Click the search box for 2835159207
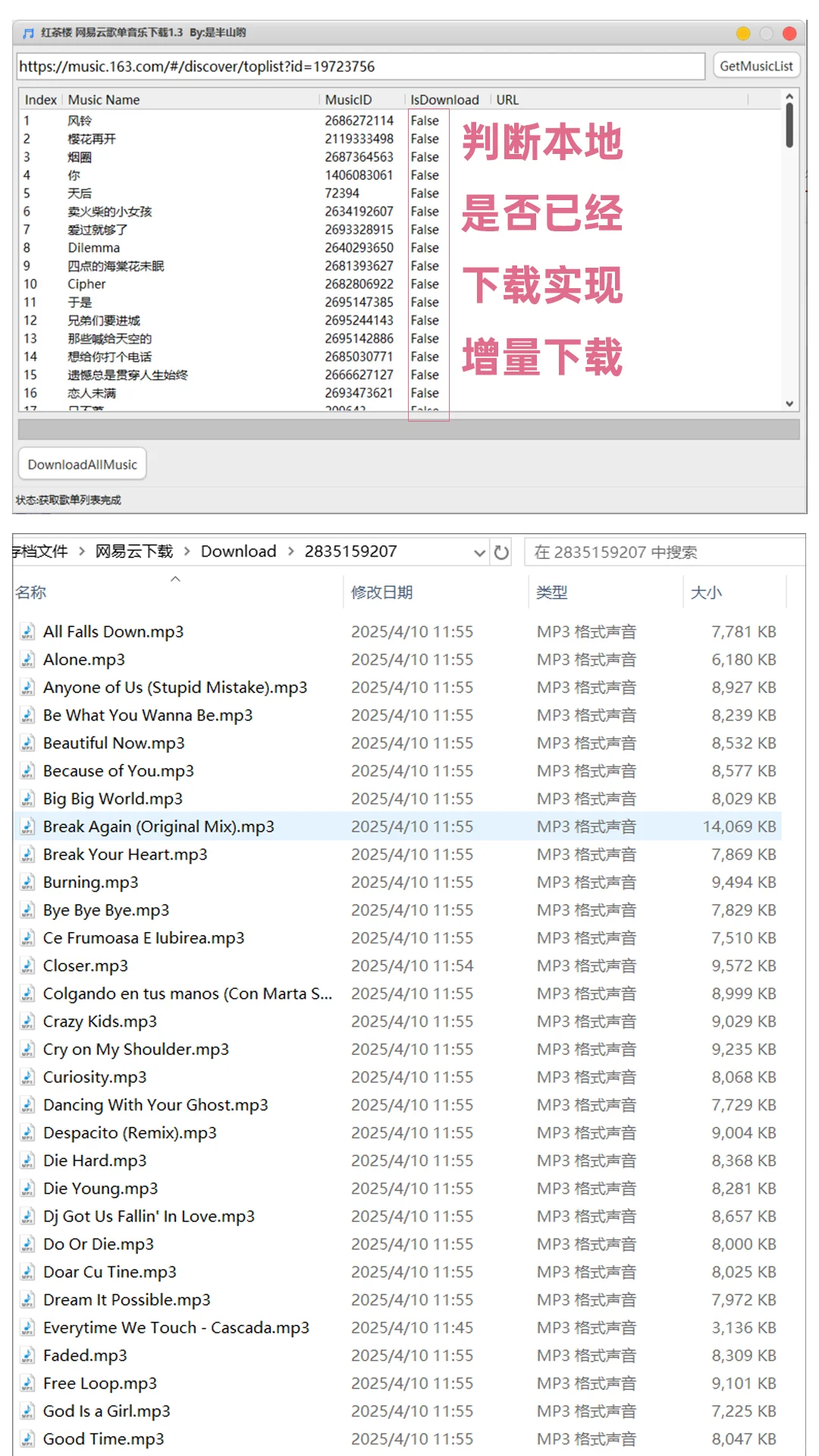819x1456 pixels. pyautogui.click(x=664, y=552)
